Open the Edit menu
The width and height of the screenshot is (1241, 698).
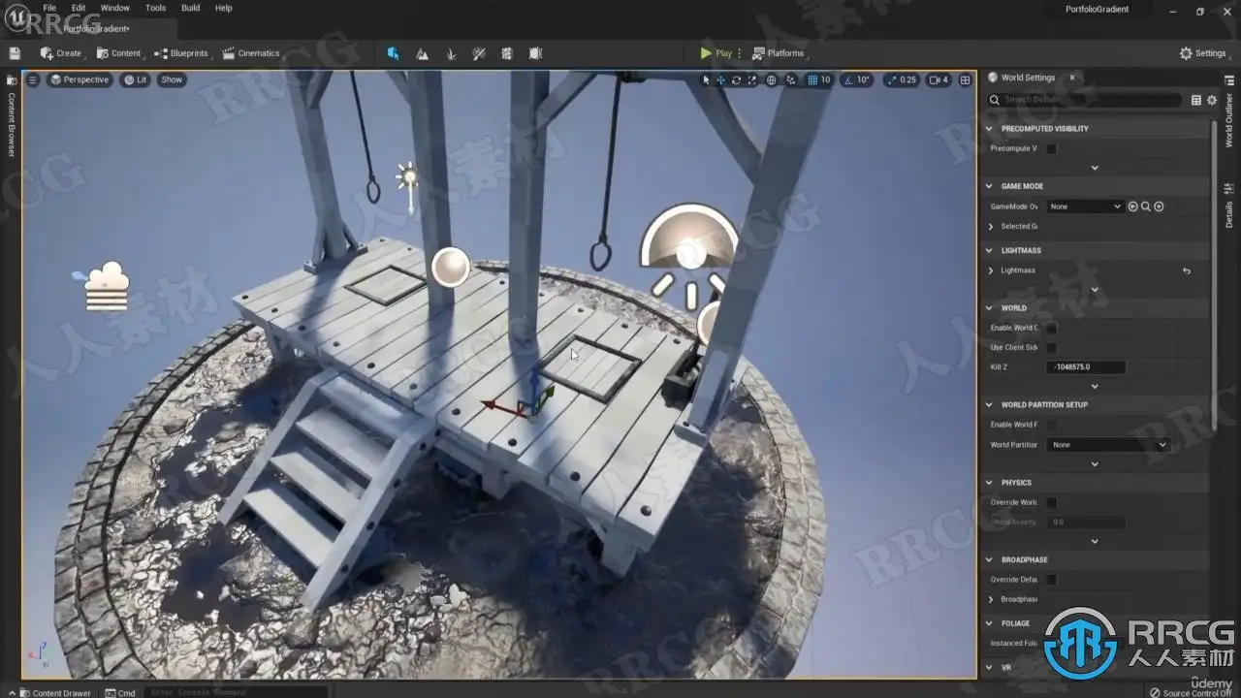79,8
